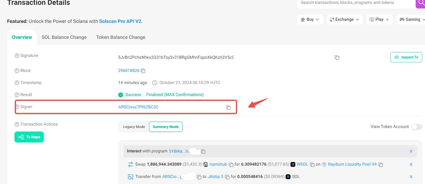
Task: Switch to Legacy Mode view
Action: (x=134, y=127)
